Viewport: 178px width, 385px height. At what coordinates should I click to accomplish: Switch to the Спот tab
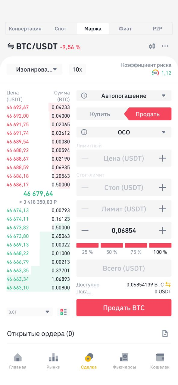coord(61,29)
